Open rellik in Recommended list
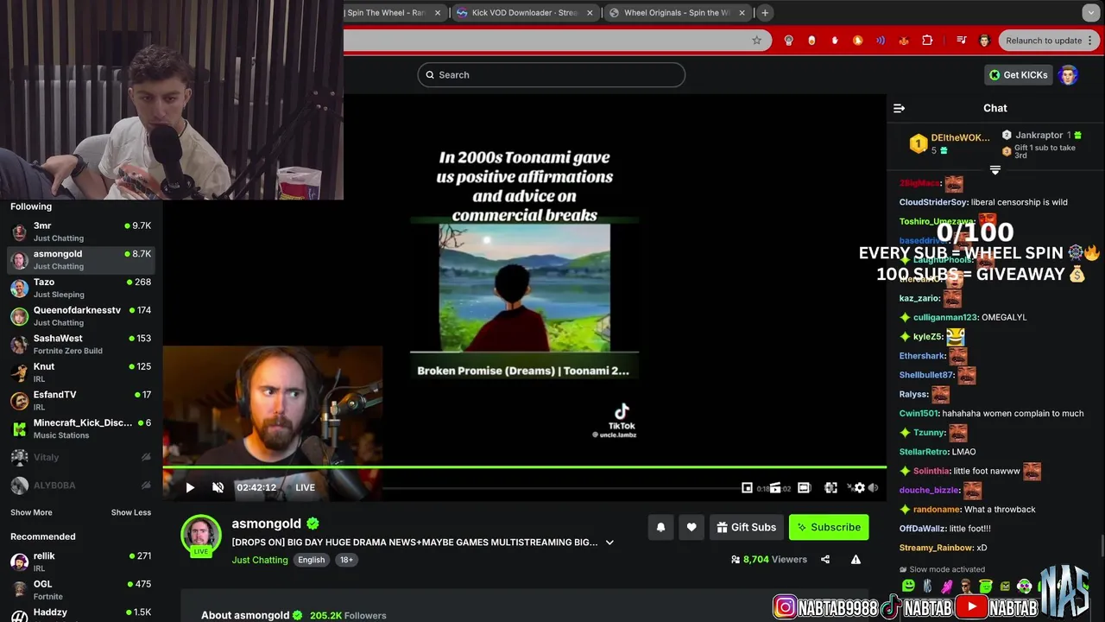The image size is (1105, 622). click(81, 562)
